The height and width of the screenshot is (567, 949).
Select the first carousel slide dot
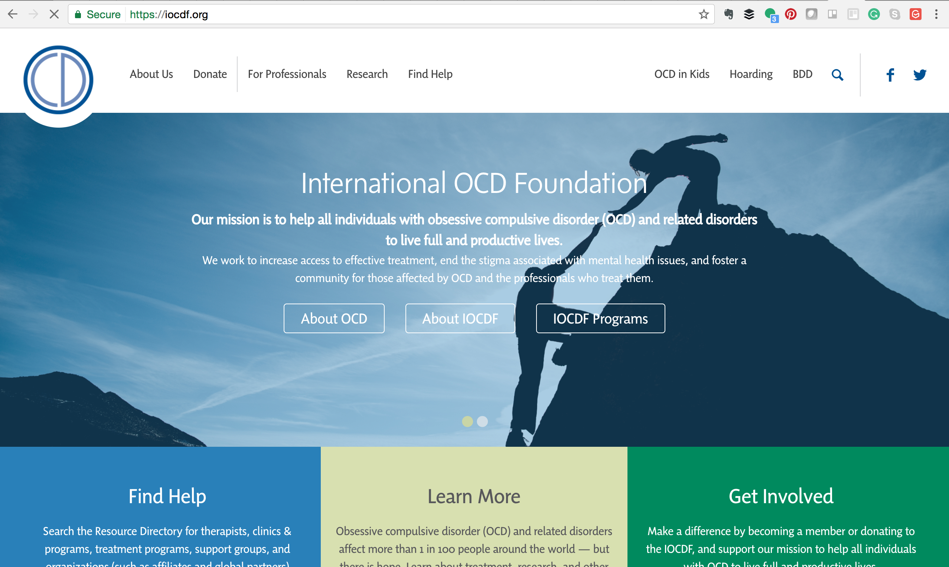click(467, 422)
